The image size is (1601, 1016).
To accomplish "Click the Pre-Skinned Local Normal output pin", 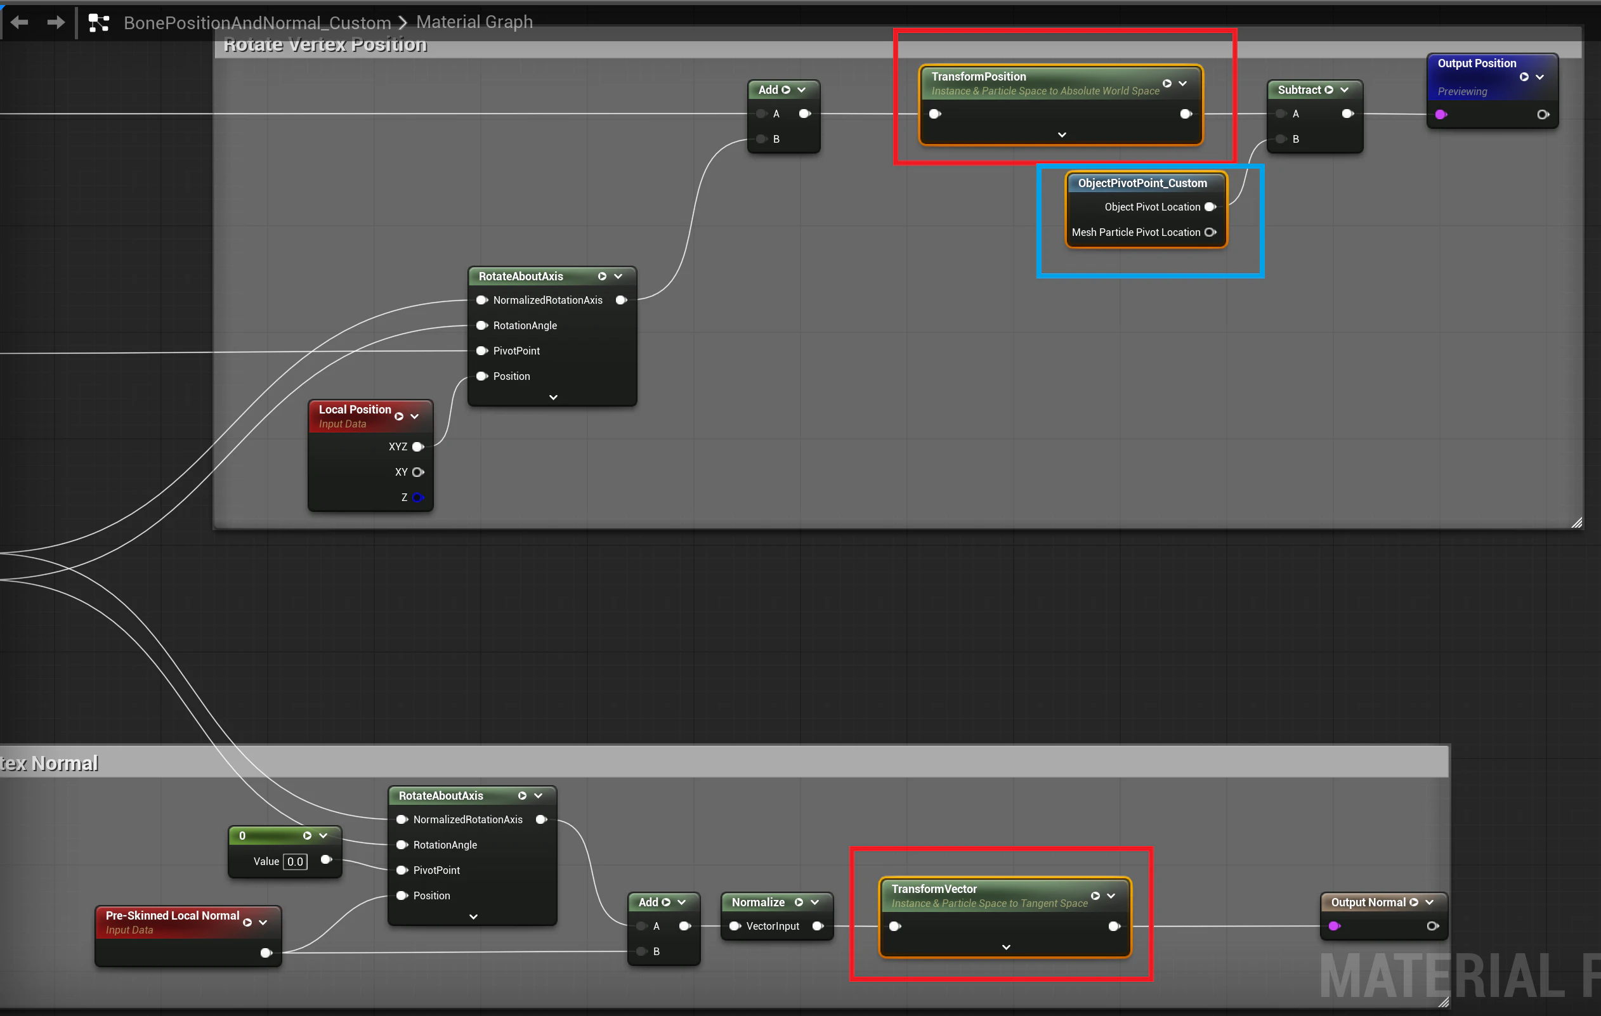I will (266, 953).
